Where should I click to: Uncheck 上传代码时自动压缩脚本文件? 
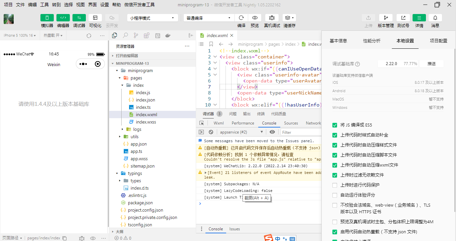point(335,155)
